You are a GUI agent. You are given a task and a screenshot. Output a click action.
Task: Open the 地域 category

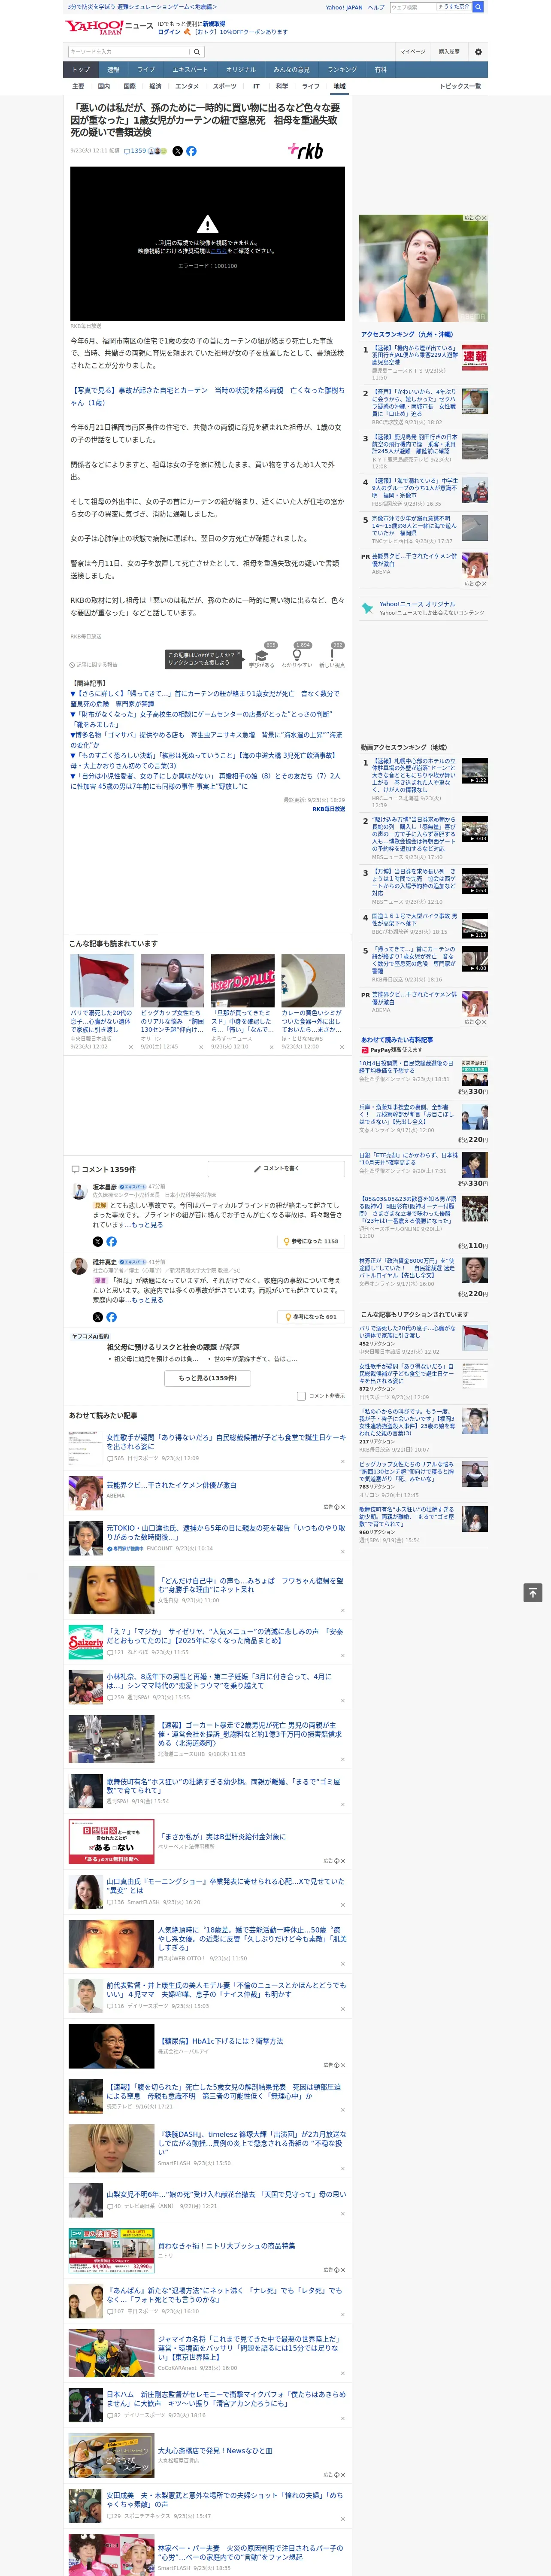click(x=339, y=86)
